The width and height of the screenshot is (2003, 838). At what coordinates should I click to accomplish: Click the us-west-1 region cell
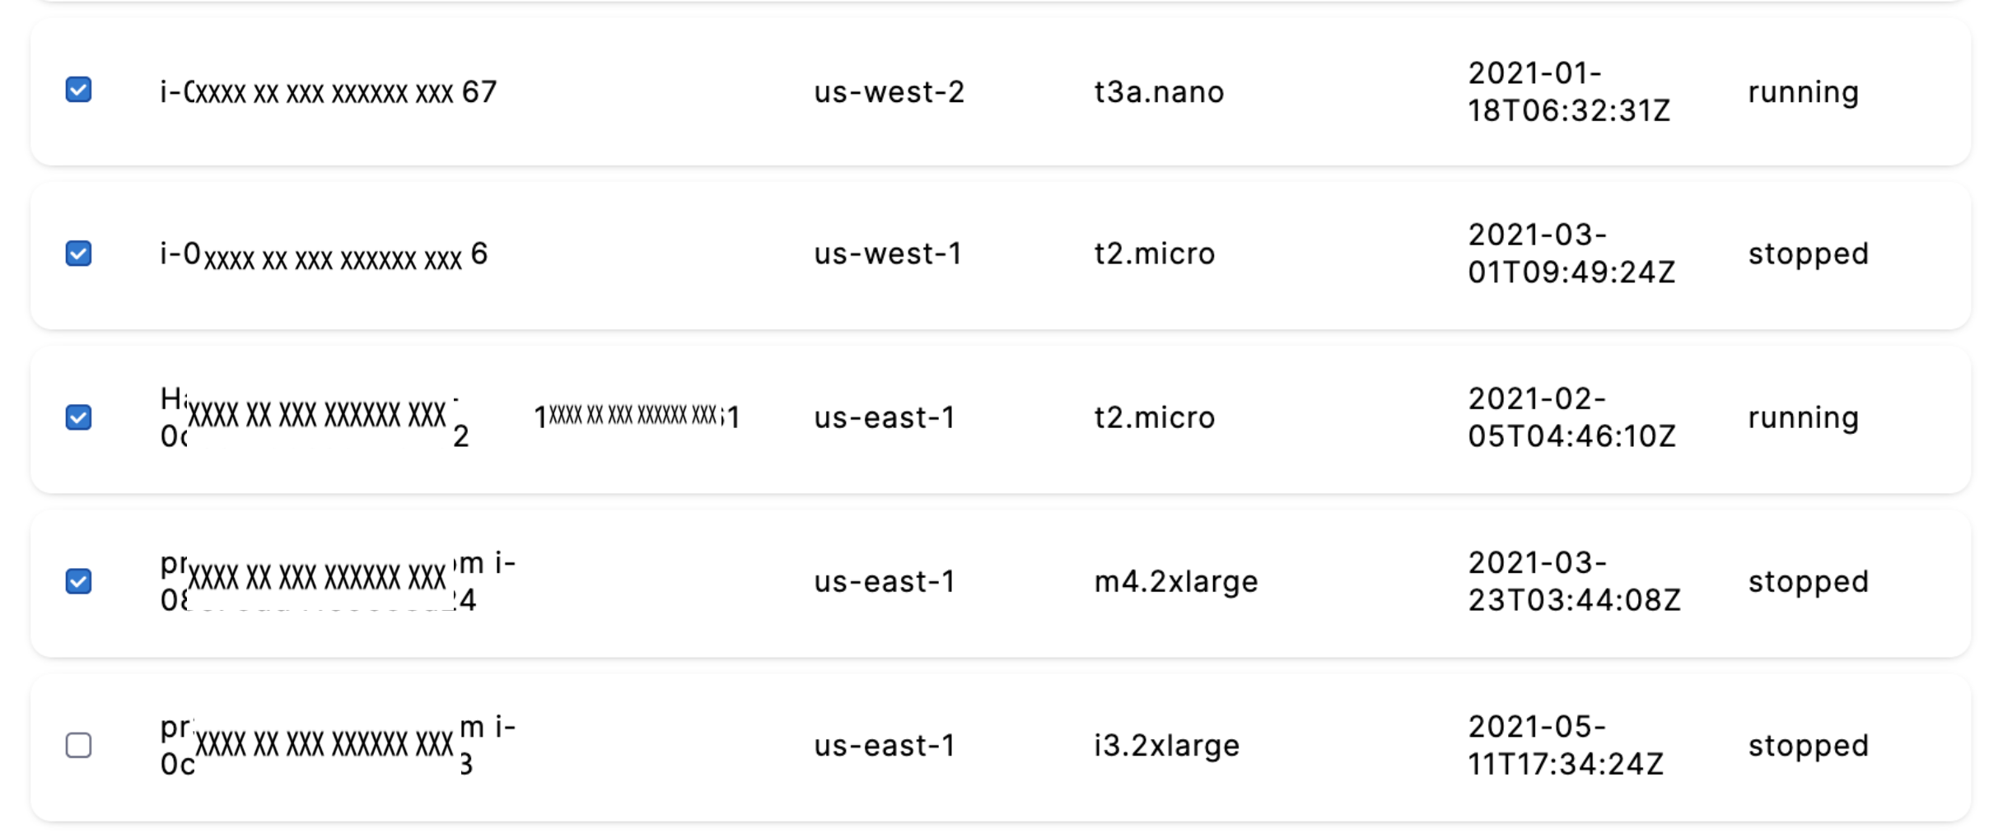[888, 254]
